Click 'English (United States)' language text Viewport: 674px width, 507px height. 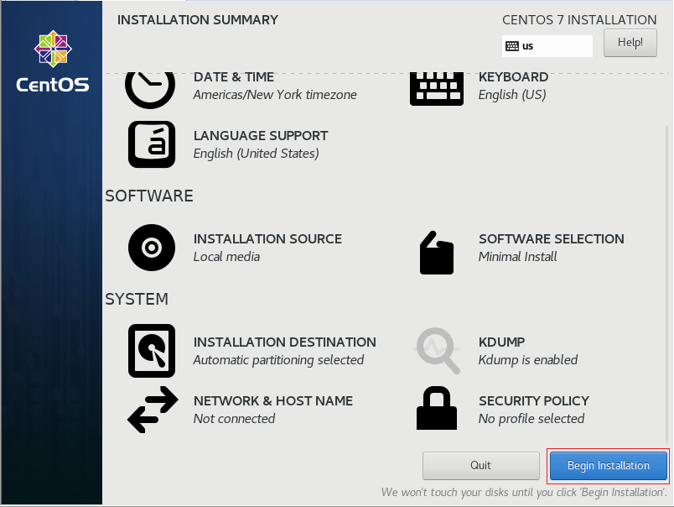pos(257,154)
